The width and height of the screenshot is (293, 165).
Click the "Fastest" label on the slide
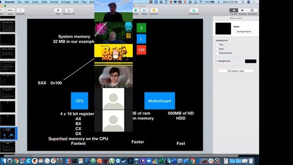point(78,143)
